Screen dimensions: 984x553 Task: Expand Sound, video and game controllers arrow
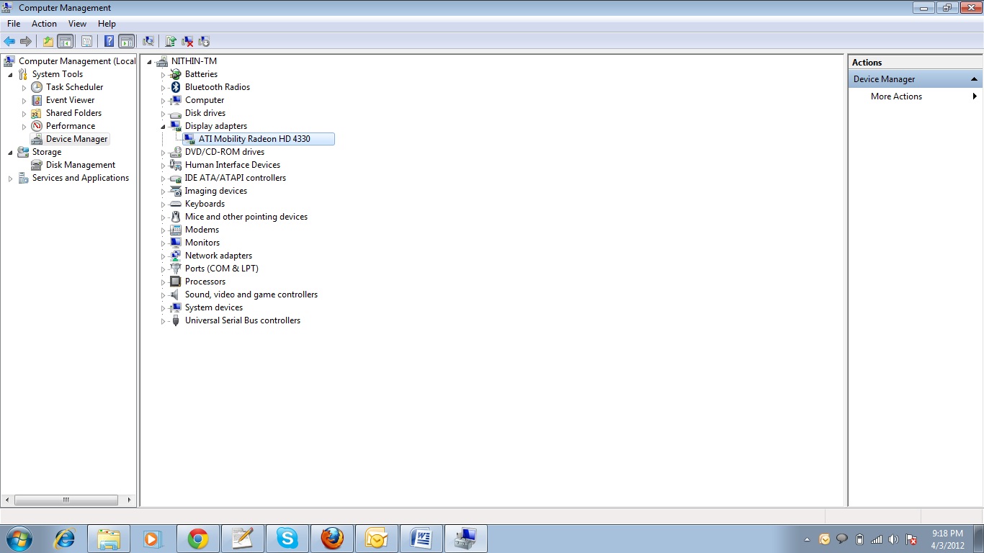pyautogui.click(x=163, y=295)
